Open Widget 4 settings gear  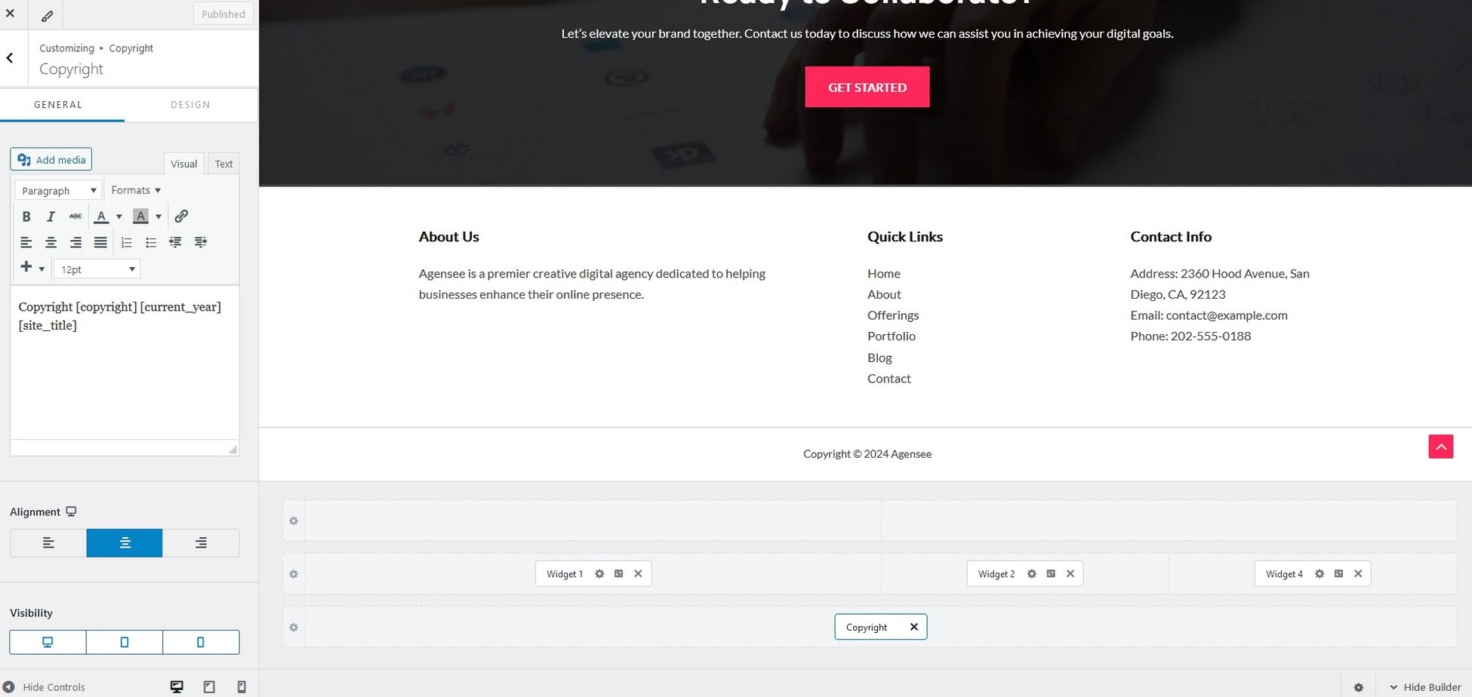1319,574
